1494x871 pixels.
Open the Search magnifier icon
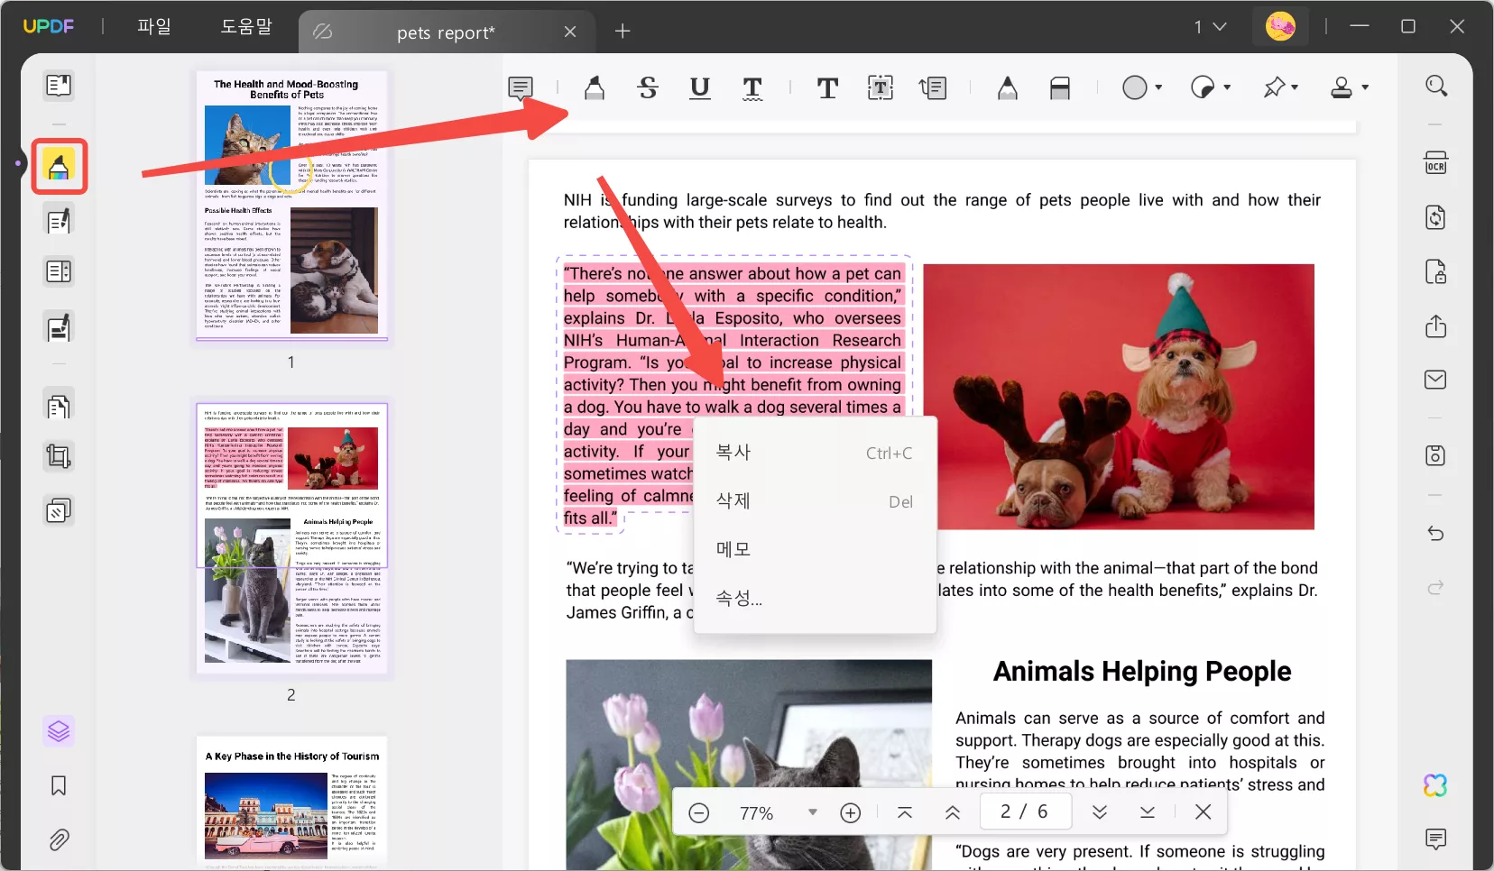coord(1436,86)
